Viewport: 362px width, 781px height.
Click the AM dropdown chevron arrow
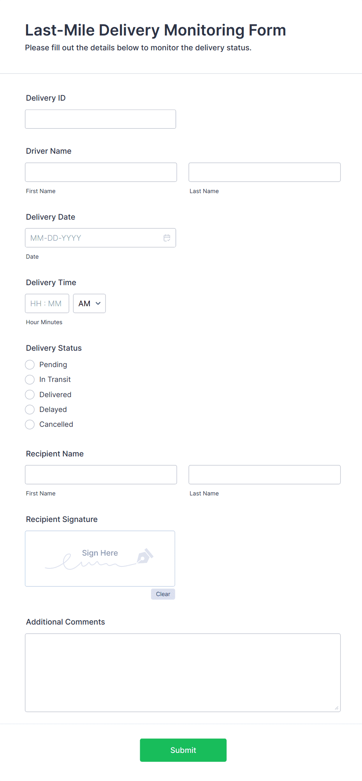[x=98, y=304]
